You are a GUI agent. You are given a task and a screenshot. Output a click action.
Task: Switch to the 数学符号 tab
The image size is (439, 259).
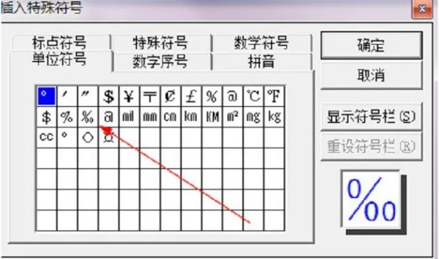click(x=261, y=43)
